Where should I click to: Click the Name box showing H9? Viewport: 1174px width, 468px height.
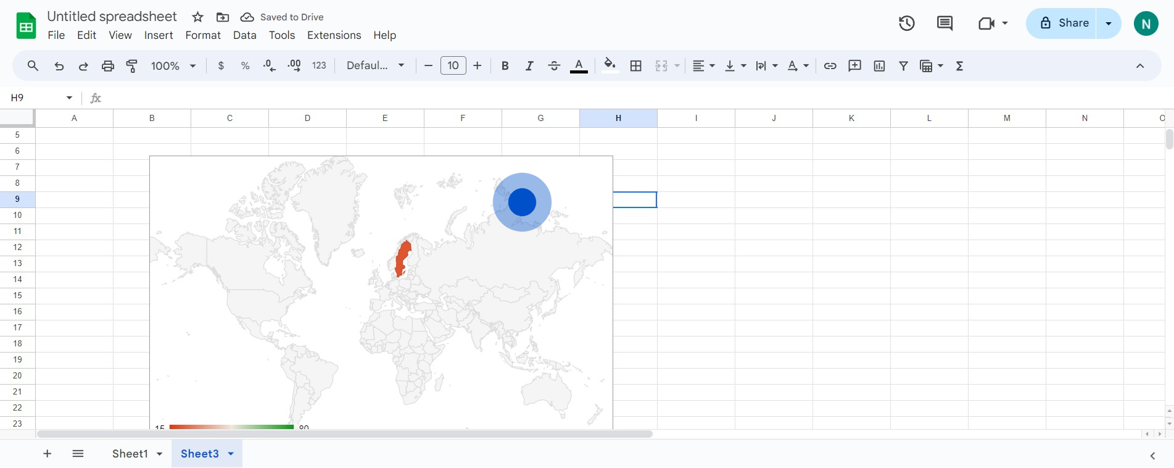(x=41, y=98)
